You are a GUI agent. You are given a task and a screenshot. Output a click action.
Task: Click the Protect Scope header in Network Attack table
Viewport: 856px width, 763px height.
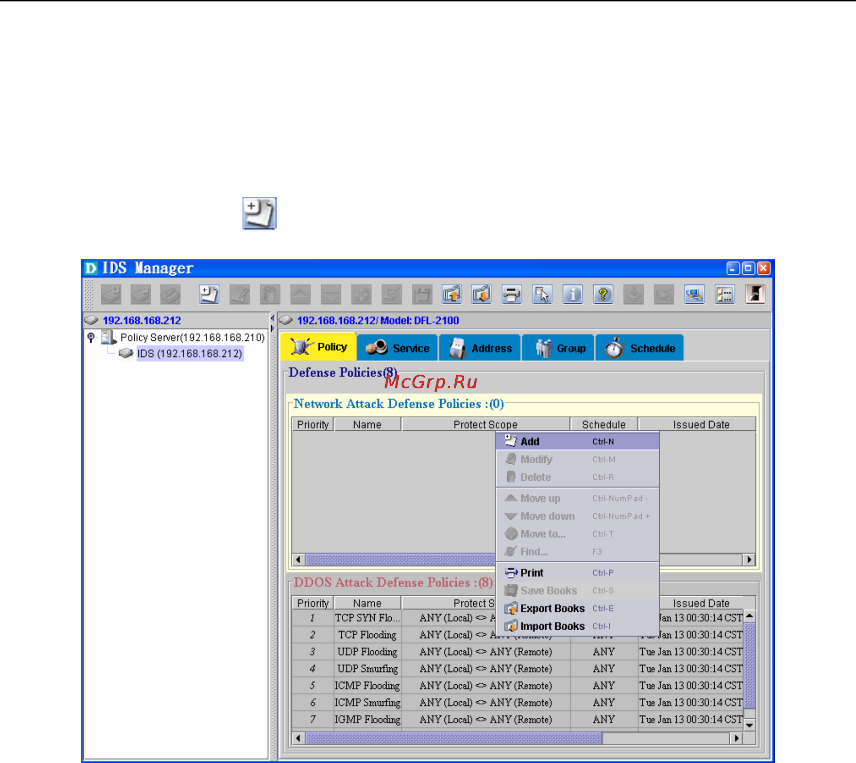click(485, 425)
